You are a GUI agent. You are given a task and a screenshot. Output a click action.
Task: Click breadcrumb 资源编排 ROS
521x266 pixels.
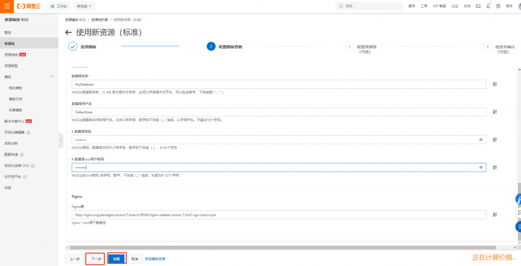[75, 20]
